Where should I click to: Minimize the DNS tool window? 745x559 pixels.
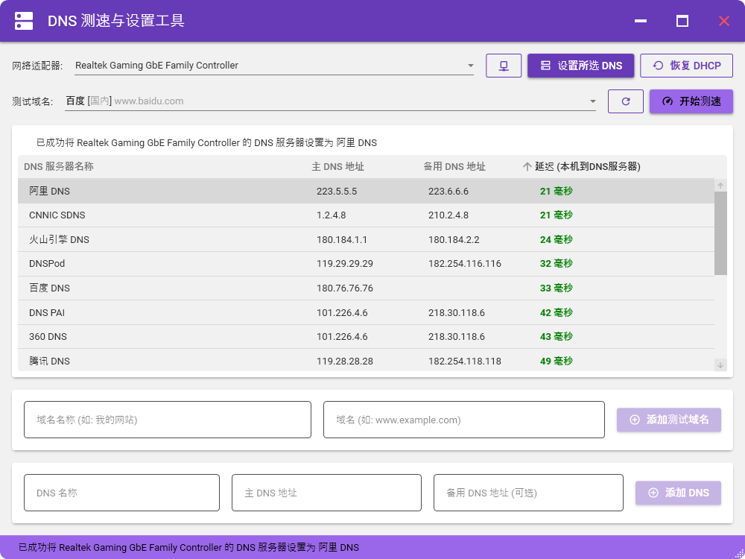(641, 21)
